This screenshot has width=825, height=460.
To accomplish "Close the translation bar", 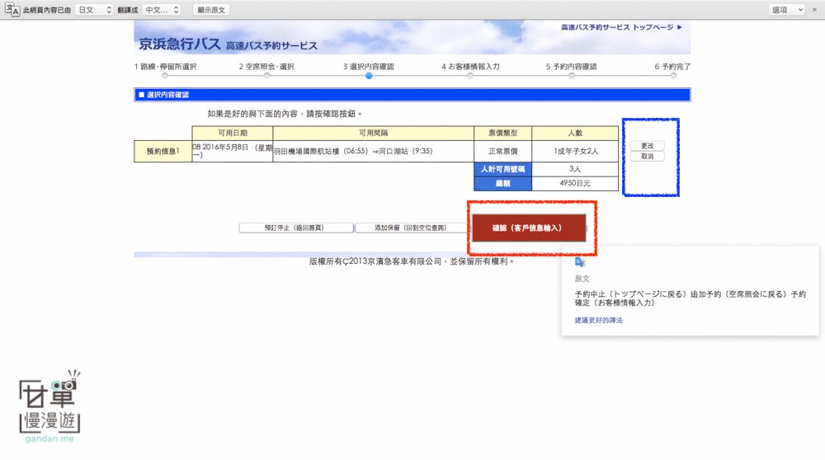I will 814,9.
